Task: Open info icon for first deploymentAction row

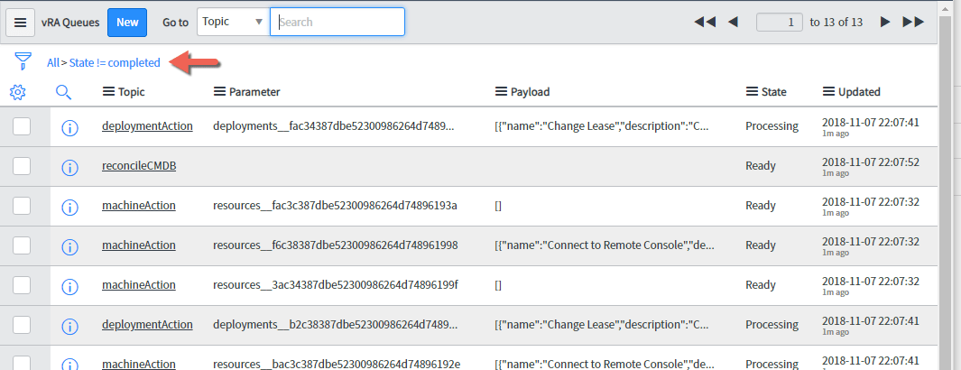Action: 69,127
